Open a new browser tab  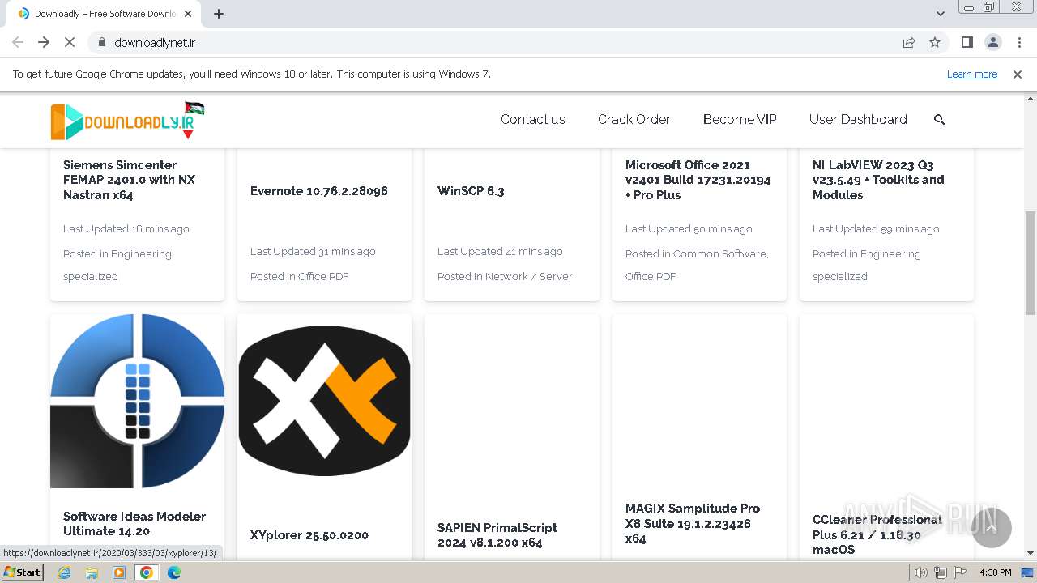click(219, 14)
